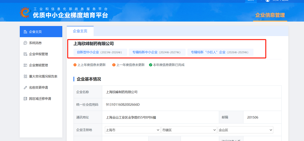
Task: Click the green check icon beside 本年度信息更新已完成
Action: pyautogui.click(x=150, y=65)
